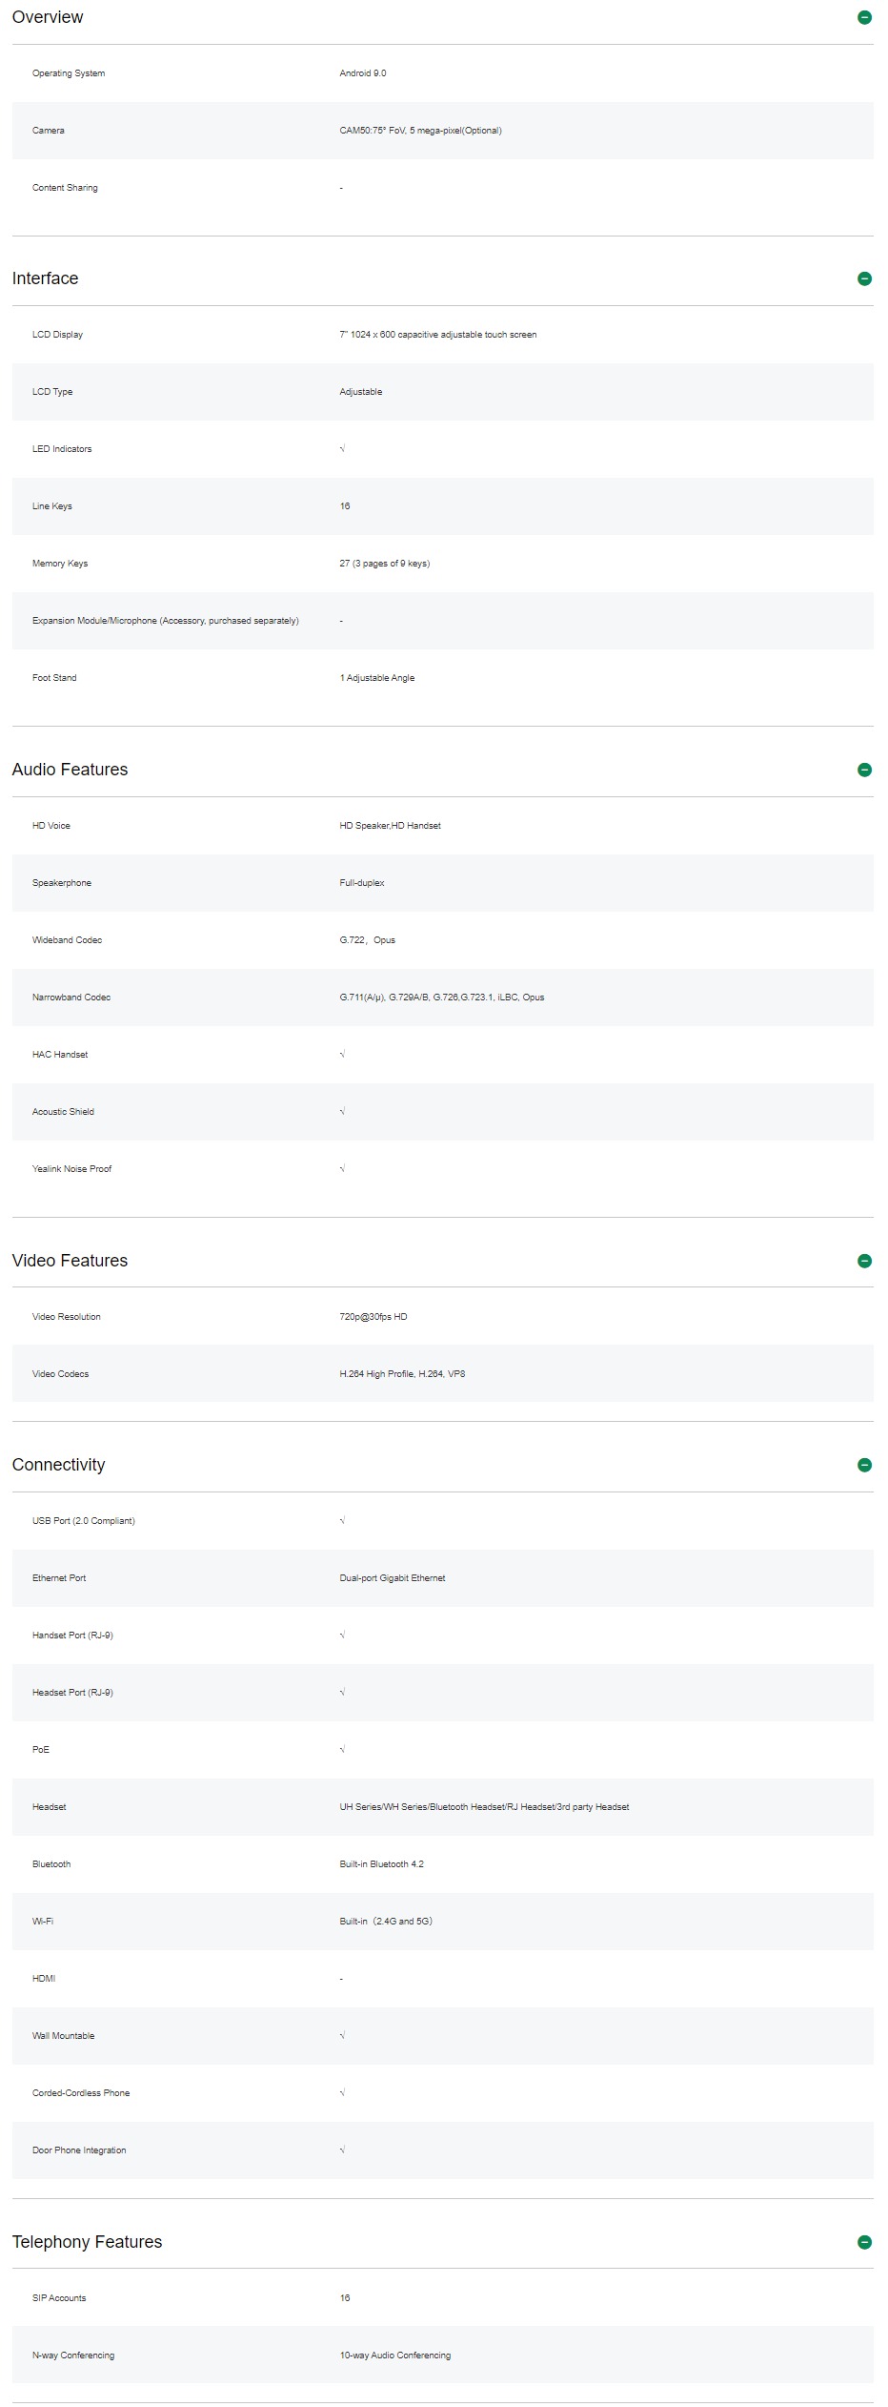
Task: Click the Dual-port Gigabit Ethernet value
Action: (393, 1578)
